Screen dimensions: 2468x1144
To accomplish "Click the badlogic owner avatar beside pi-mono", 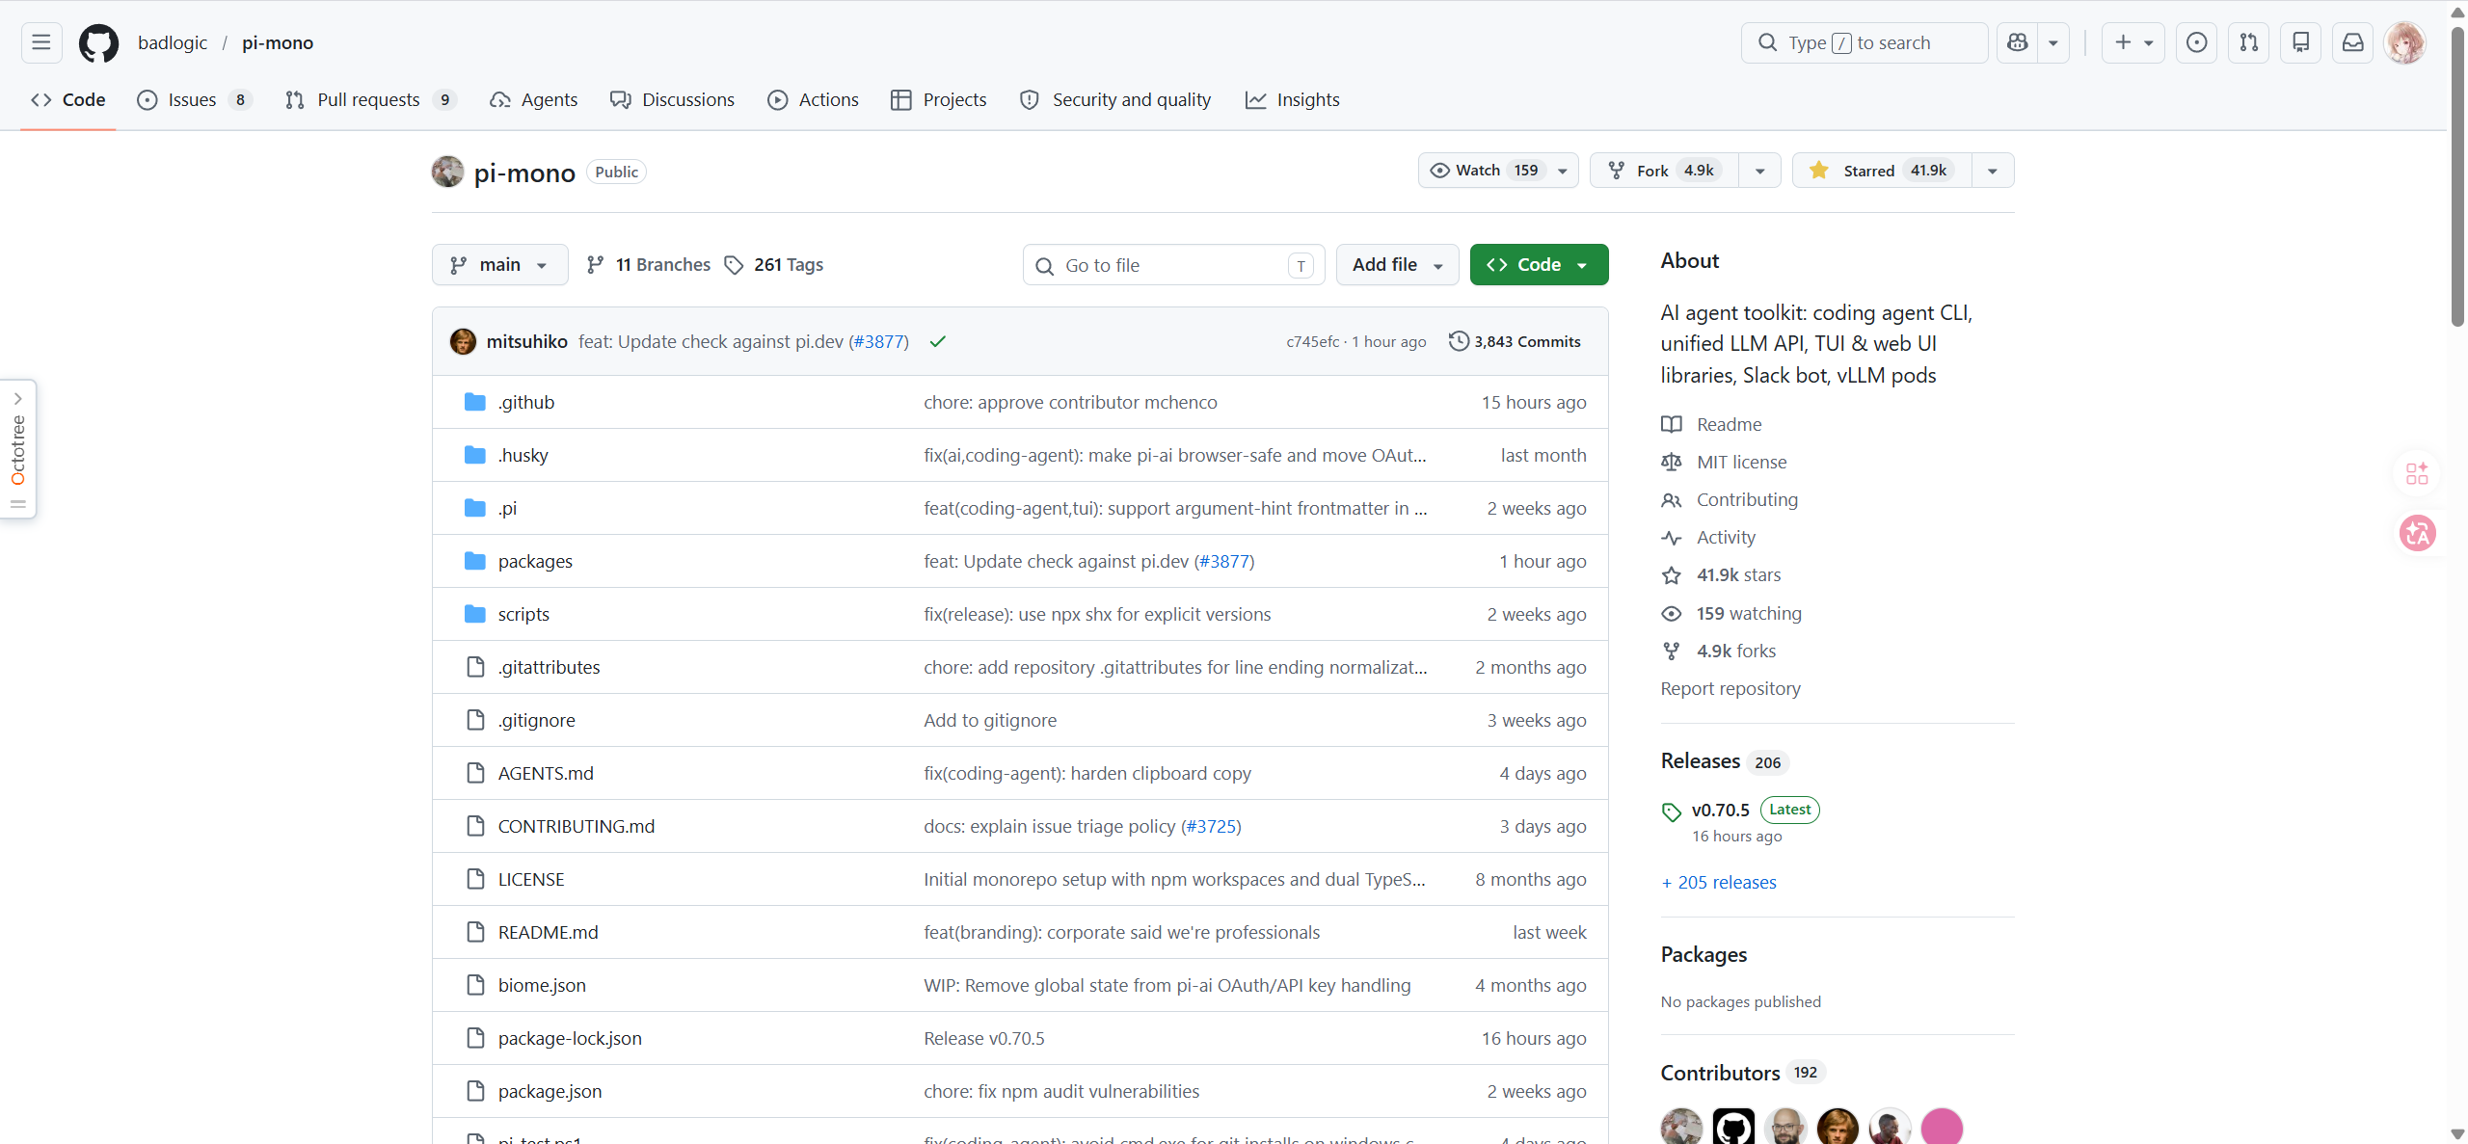I will [447, 172].
